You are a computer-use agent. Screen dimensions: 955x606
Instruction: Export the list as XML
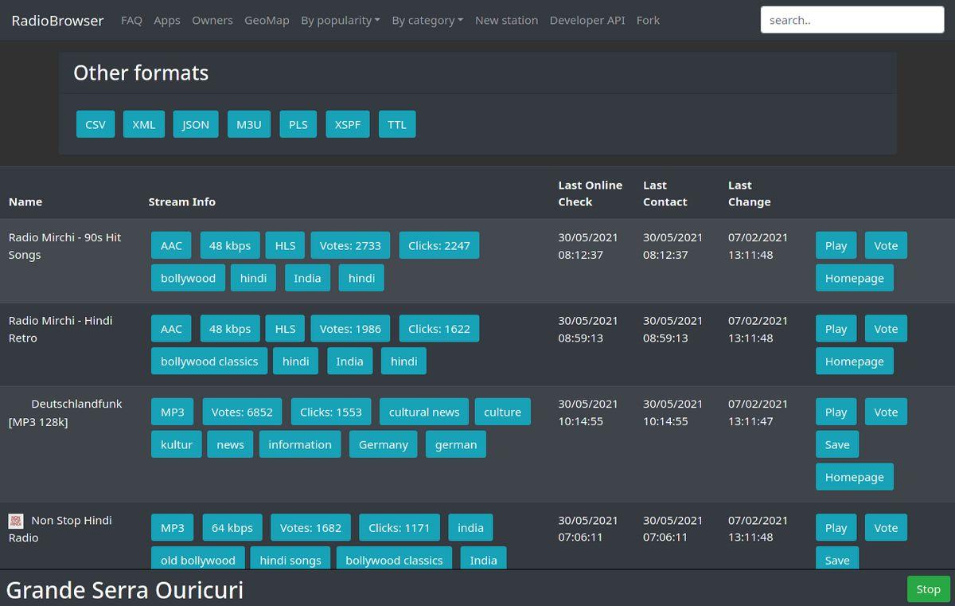click(x=144, y=125)
